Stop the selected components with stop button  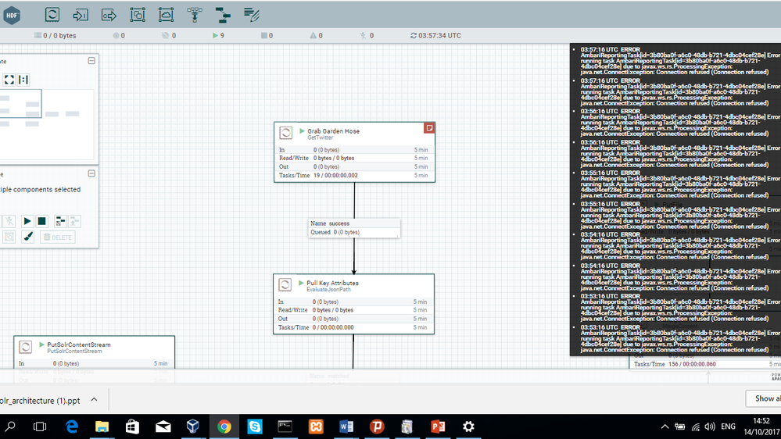[x=42, y=222]
